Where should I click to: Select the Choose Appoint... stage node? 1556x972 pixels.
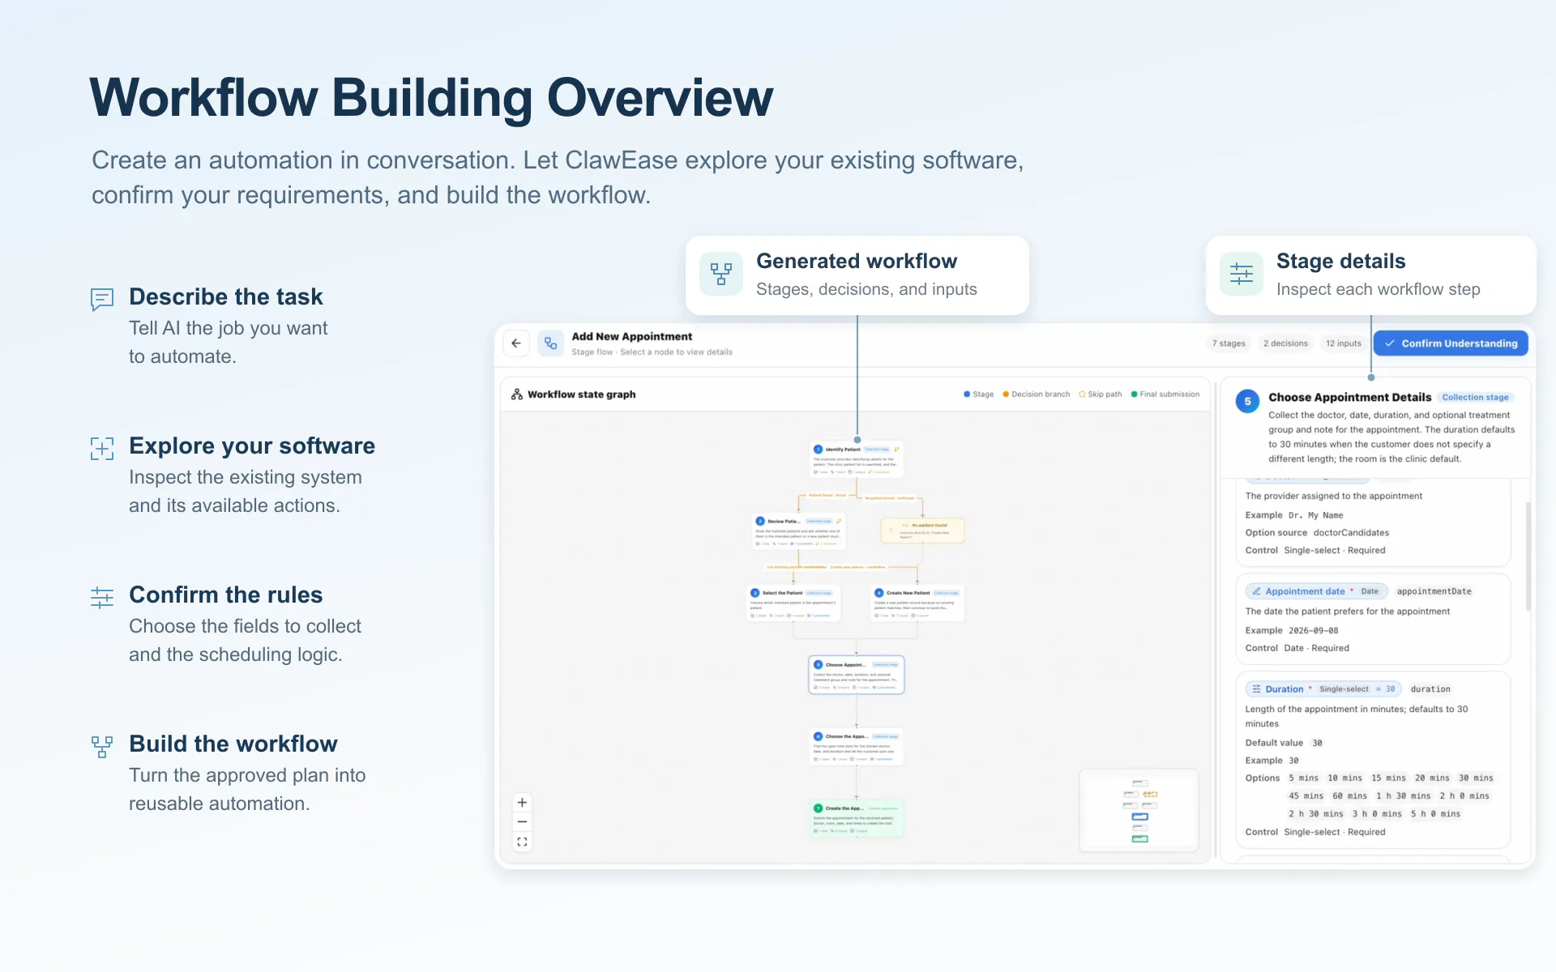(x=857, y=675)
